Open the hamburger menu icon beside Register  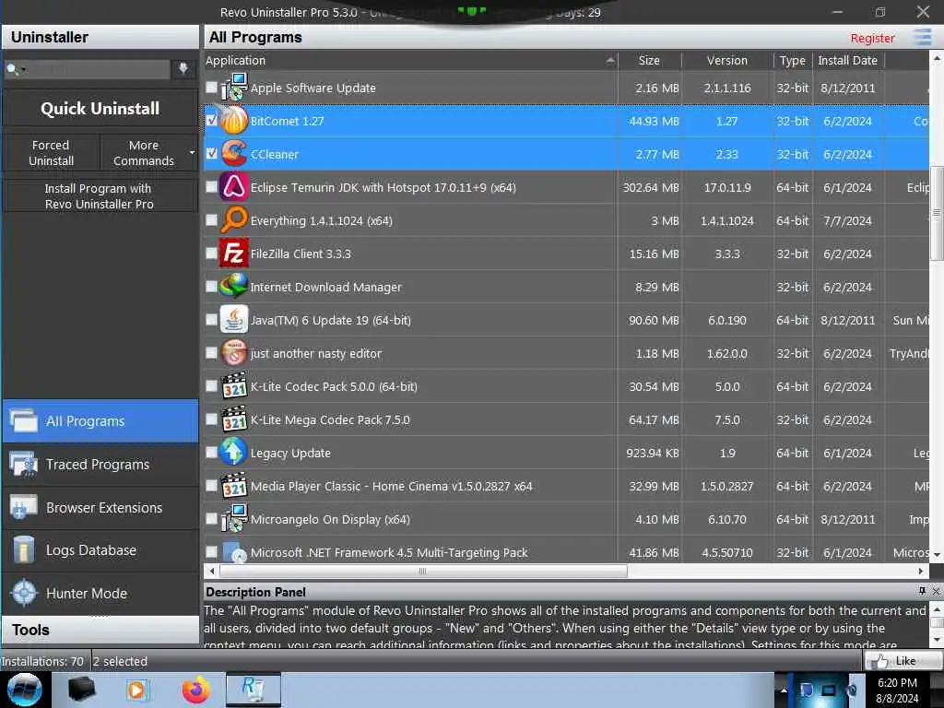(922, 37)
